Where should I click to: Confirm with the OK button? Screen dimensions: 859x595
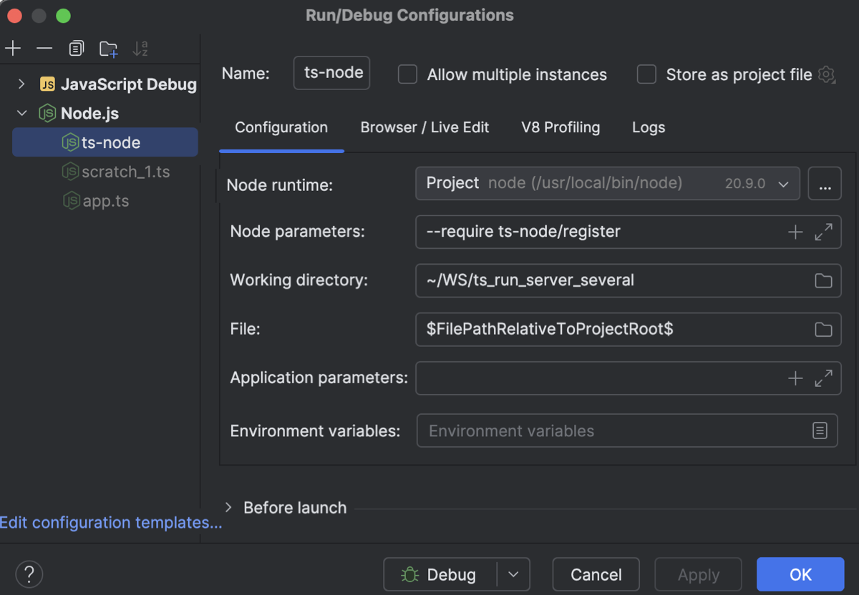point(800,574)
